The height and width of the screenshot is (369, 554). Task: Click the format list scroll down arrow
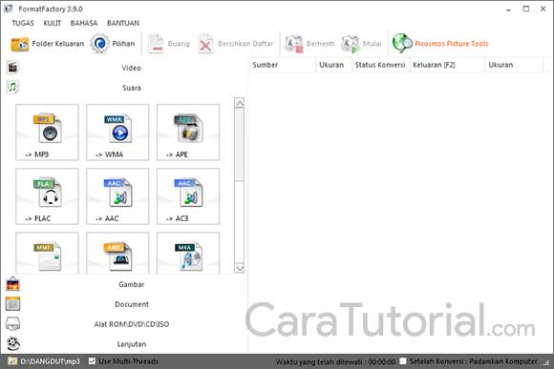pos(239,268)
